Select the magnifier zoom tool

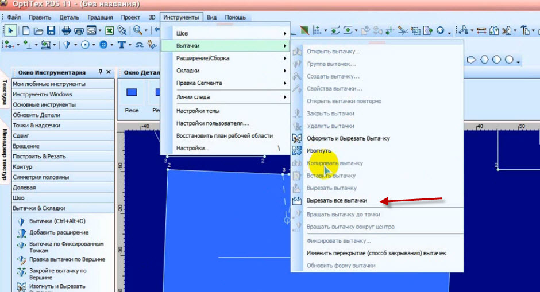pos(137,30)
